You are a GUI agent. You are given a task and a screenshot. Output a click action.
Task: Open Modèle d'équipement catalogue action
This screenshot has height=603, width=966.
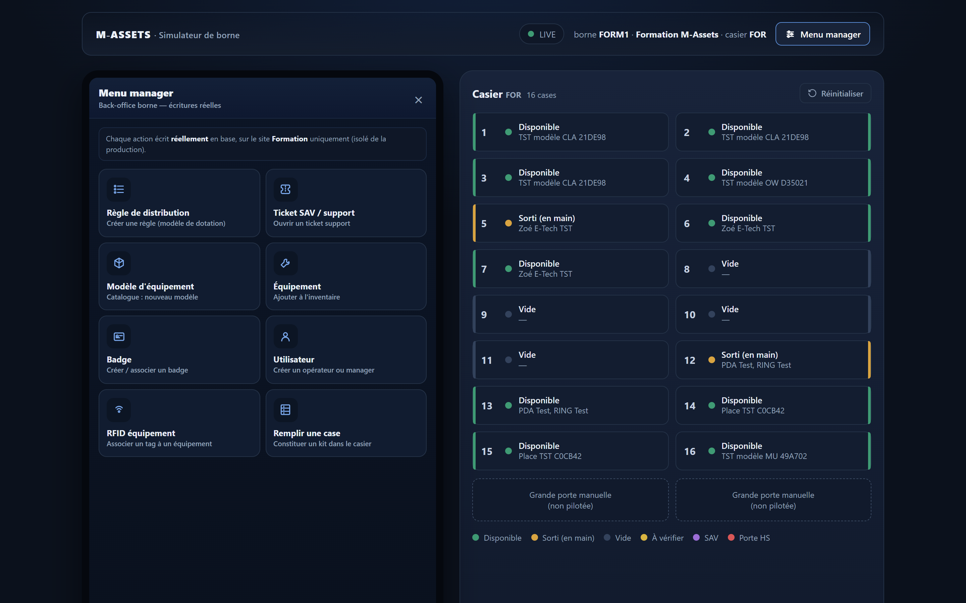click(x=179, y=276)
